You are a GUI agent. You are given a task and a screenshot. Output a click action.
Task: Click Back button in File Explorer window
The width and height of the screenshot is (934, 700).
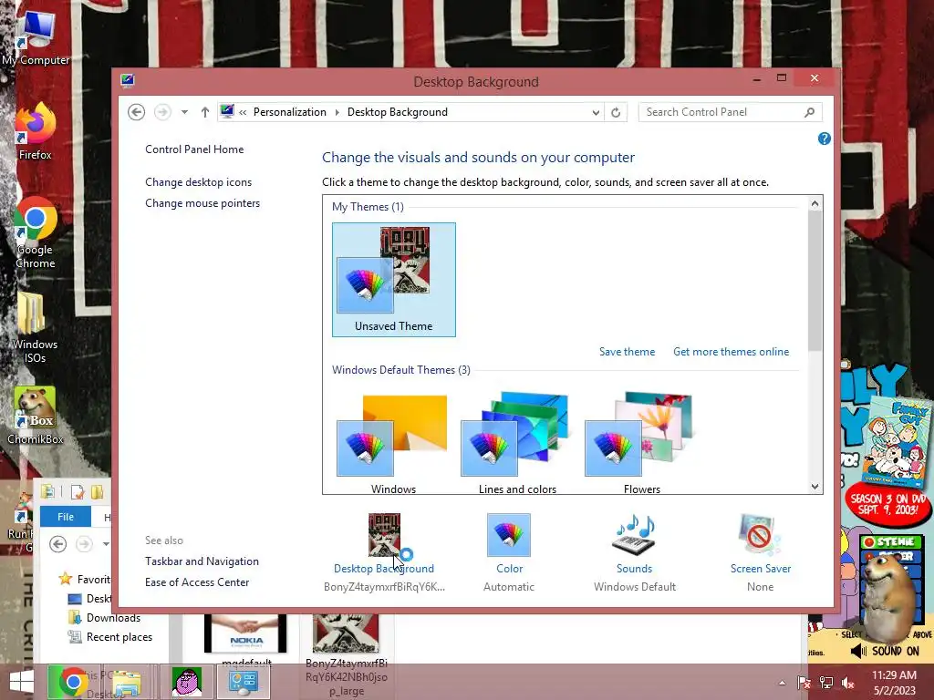pos(57,543)
